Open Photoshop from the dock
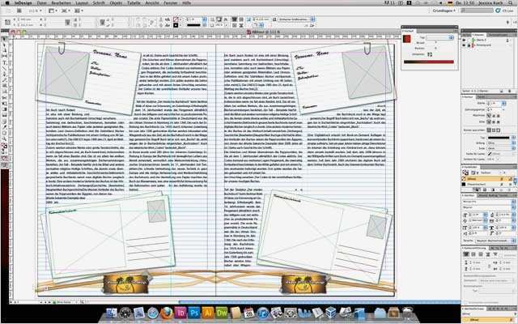This screenshot has height=324, width=518. tap(194, 313)
